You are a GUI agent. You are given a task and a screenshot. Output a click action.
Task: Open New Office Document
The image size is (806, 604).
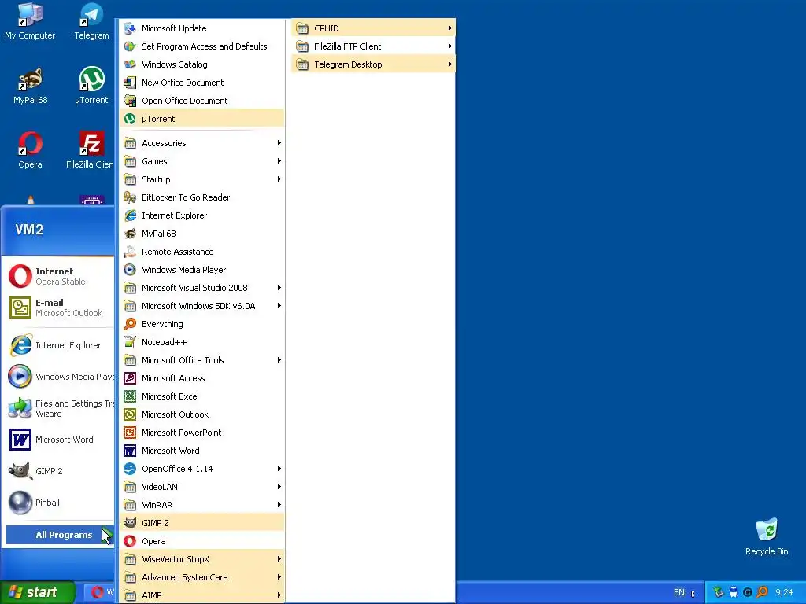(x=201, y=82)
